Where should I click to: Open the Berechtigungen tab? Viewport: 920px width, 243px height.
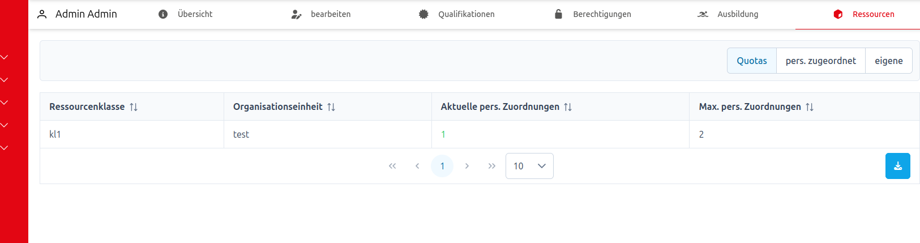(592, 14)
